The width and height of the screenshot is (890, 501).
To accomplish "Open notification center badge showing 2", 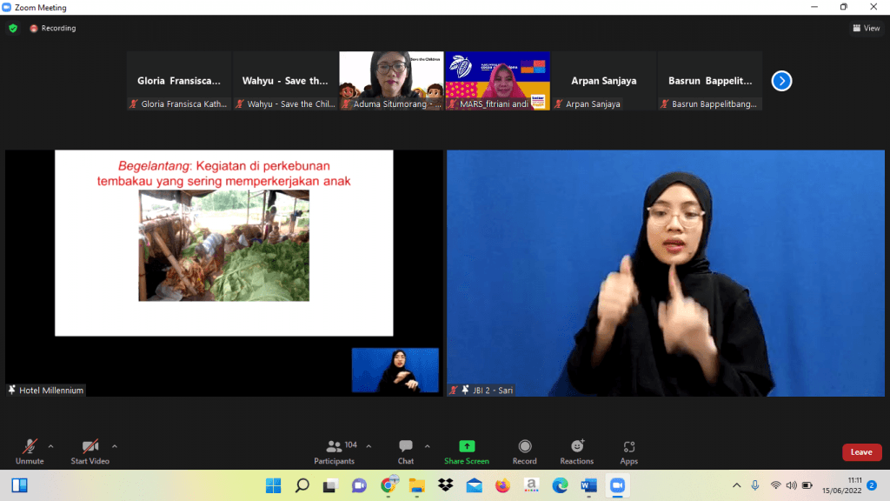I will pos(872,485).
